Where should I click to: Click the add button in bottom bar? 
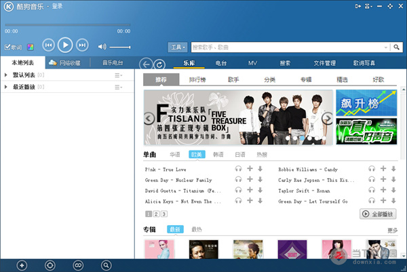[x=22, y=265]
